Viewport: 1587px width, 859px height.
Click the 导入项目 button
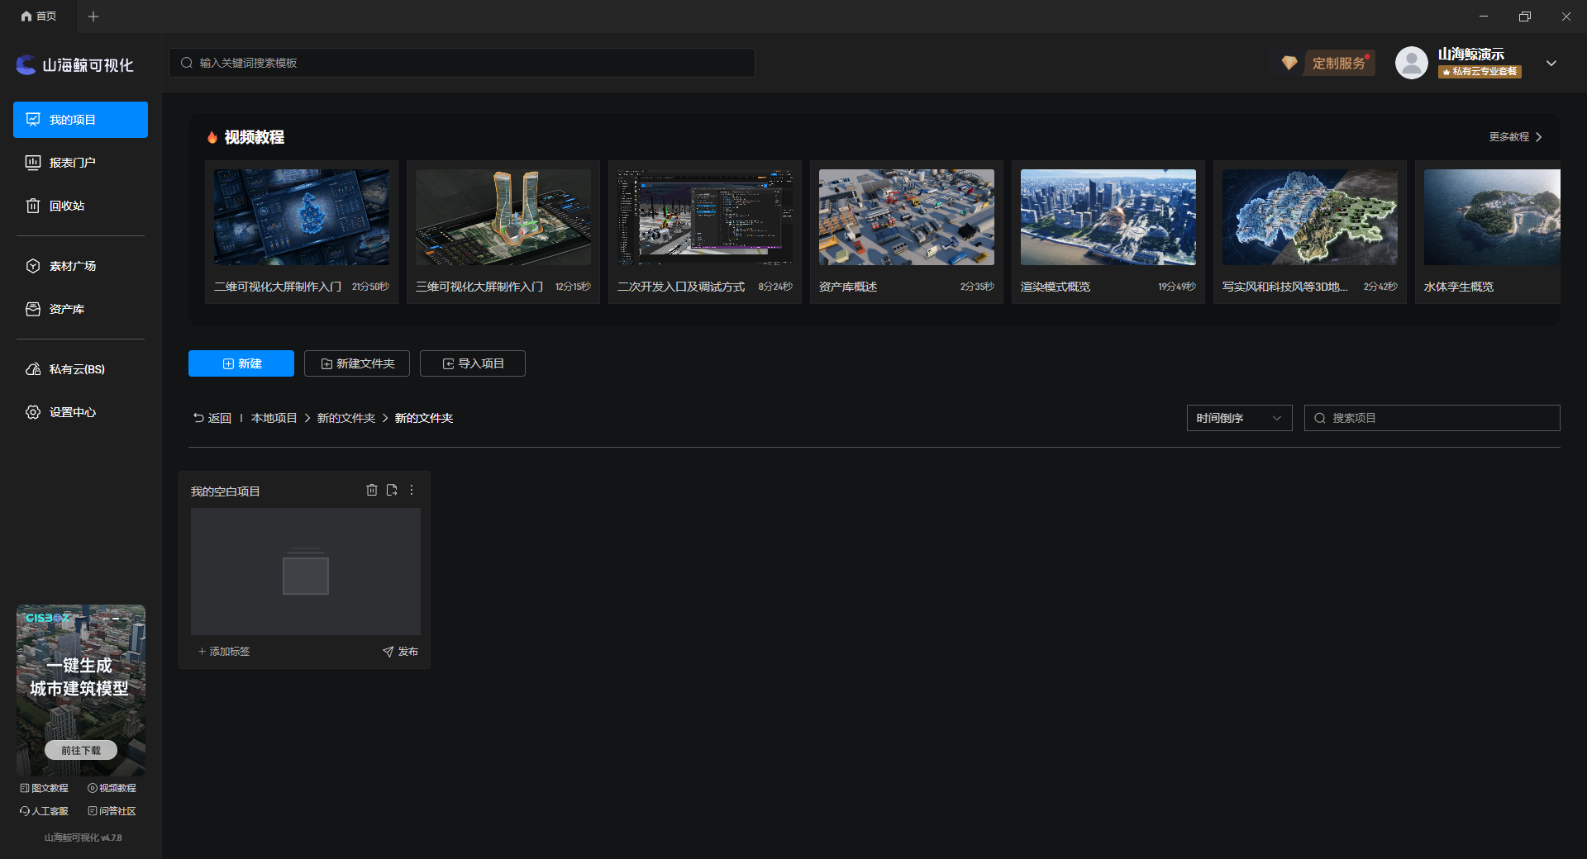pyautogui.click(x=473, y=363)
